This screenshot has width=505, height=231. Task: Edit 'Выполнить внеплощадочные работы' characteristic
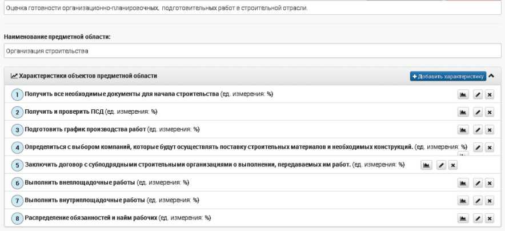pos(478,183)
